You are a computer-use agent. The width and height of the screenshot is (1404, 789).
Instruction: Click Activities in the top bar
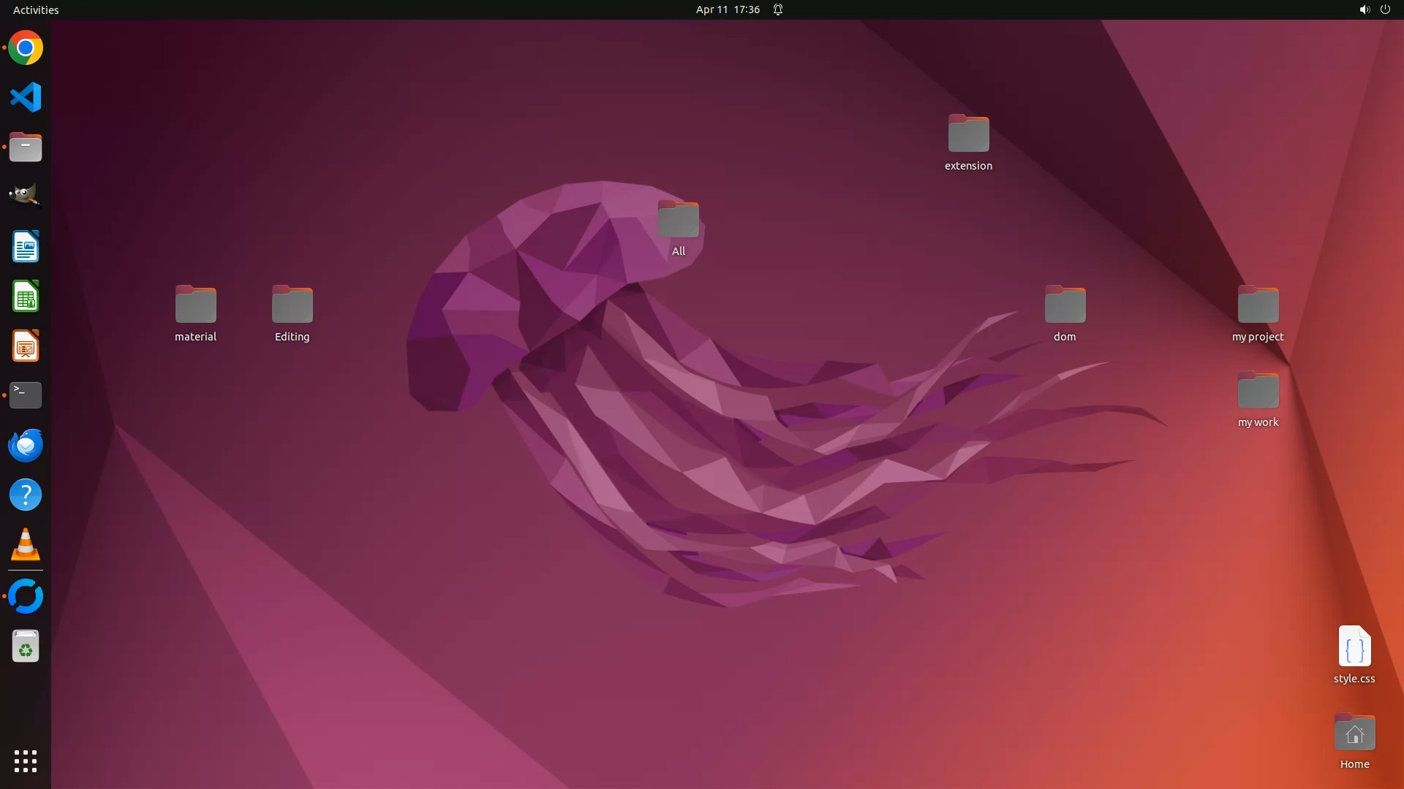(36, 9)
